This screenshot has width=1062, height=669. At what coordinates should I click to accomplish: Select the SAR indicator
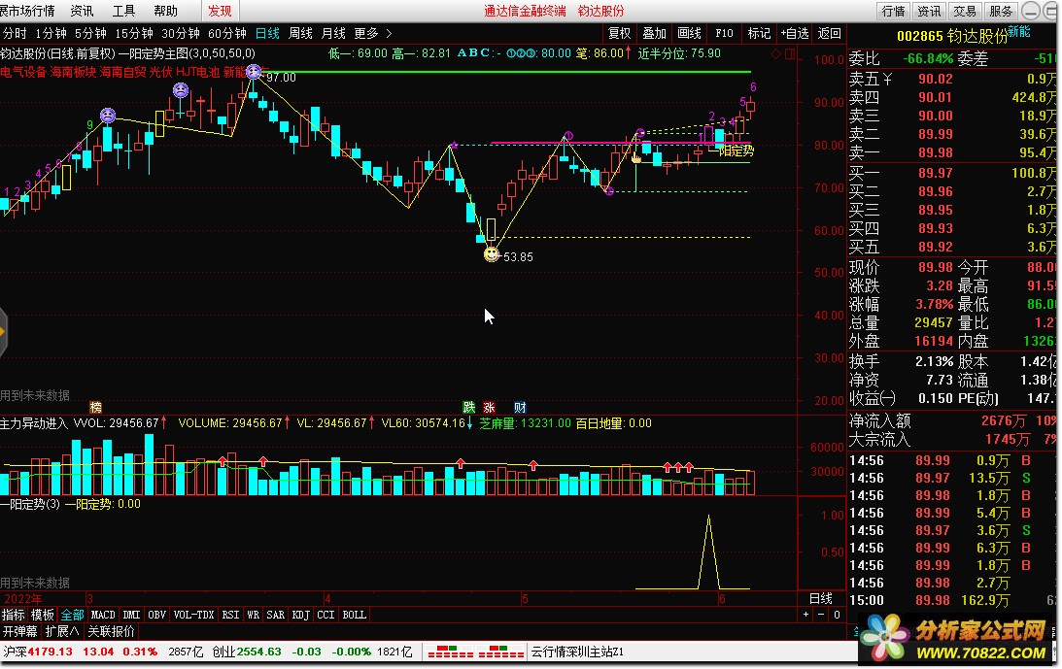(275, 615)
